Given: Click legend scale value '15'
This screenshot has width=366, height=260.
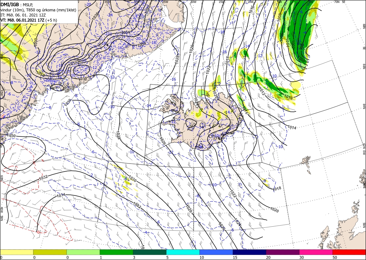Looking at the screenshot, I should (235, 257).
